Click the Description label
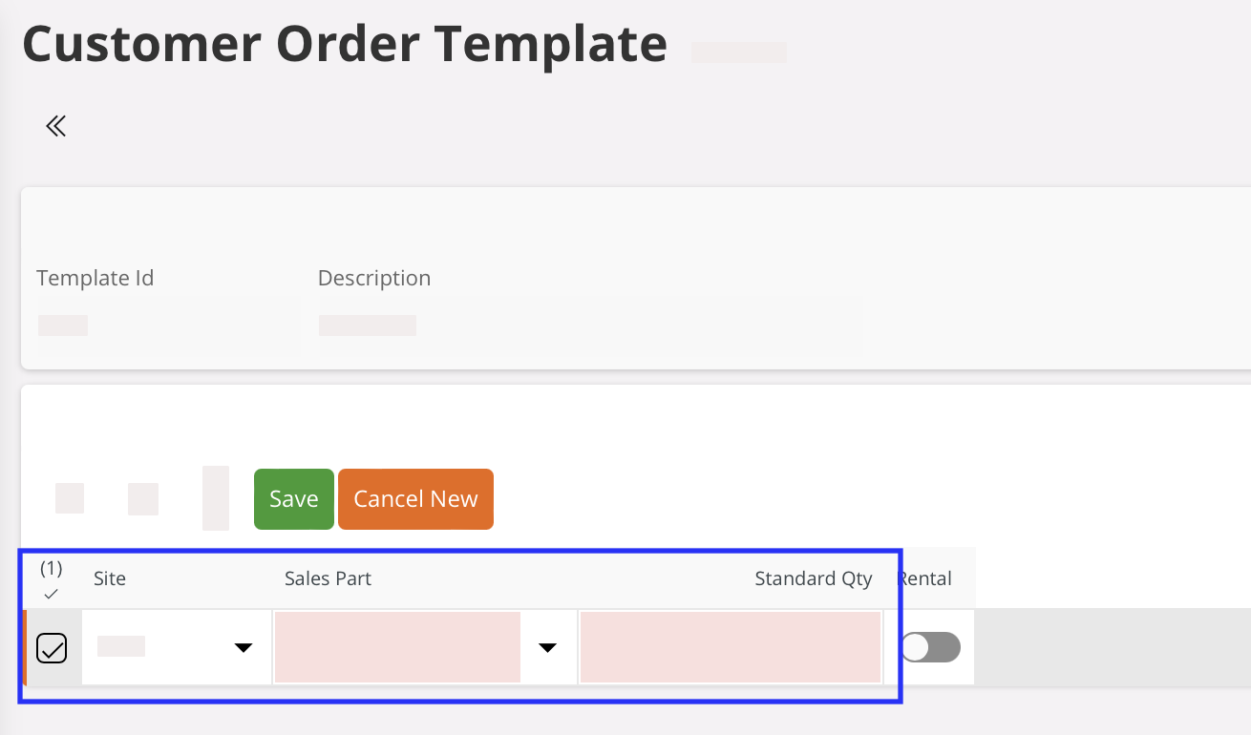The image size is (1251, 735). tap(374, 278)
